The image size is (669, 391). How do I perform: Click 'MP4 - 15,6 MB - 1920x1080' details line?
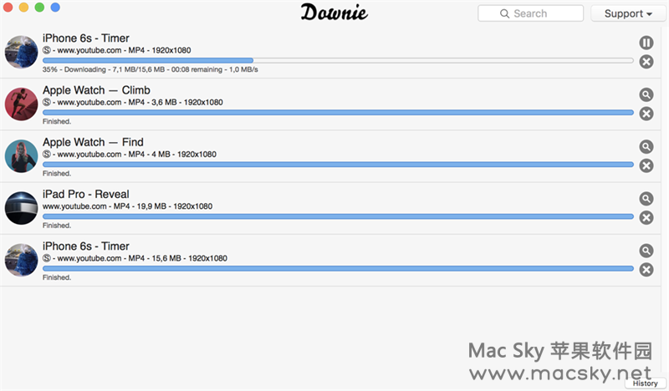(x=177, y=258)
